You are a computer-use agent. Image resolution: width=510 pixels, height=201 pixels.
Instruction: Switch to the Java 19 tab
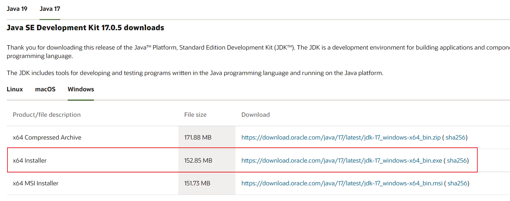pos(17,9)
